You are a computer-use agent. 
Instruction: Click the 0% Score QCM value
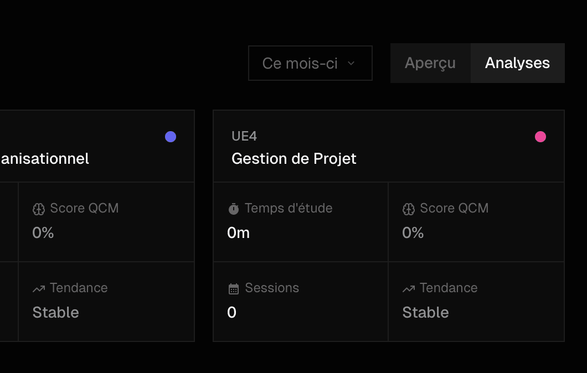(x=413, y=232)
